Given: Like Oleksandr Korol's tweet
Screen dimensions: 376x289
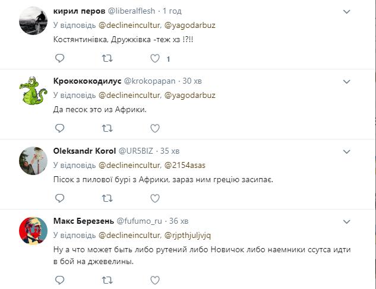Looking at the screenshot, I should coord(154,196).
